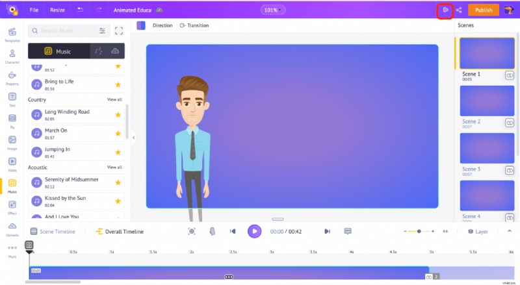Switch to Scene Timeline tab
The height and width of the screenshot is (285, 520).
(53, 231)
